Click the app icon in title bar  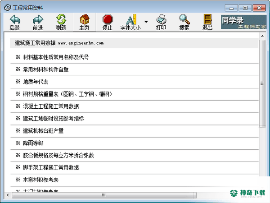pos(8,8)
